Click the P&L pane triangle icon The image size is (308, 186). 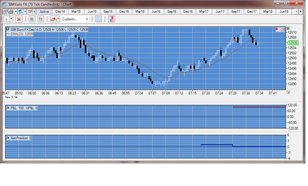pos(8,108)
